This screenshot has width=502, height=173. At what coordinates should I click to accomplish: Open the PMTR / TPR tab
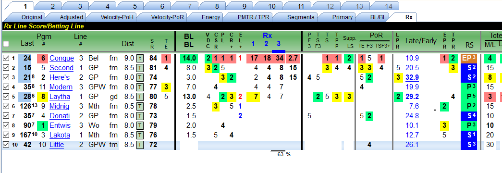253,17
